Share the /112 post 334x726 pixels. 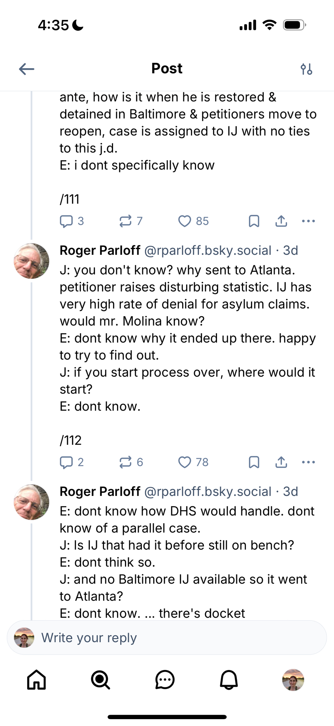pyautogui.click(x=281, y=462)
